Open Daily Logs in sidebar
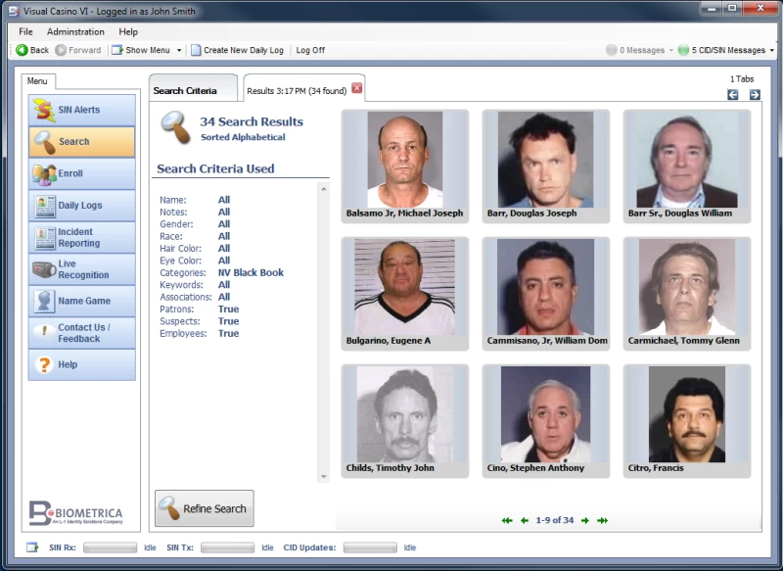 (x=82, y=206)
